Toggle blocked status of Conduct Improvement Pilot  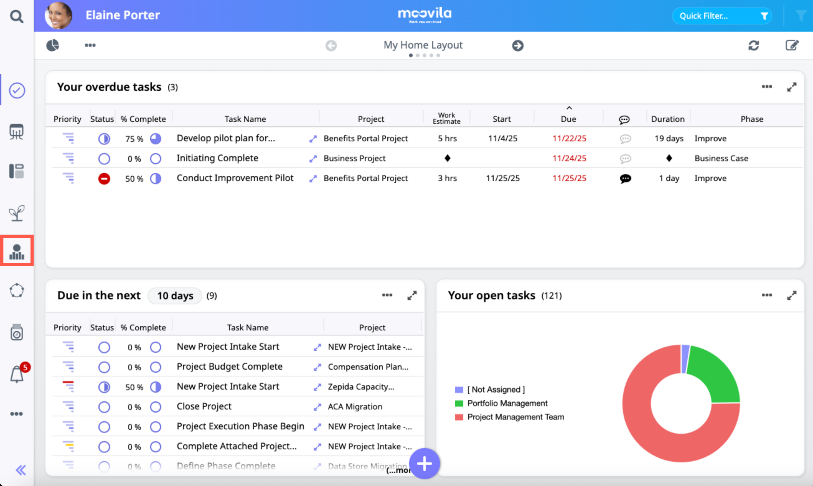pos(104,179)
